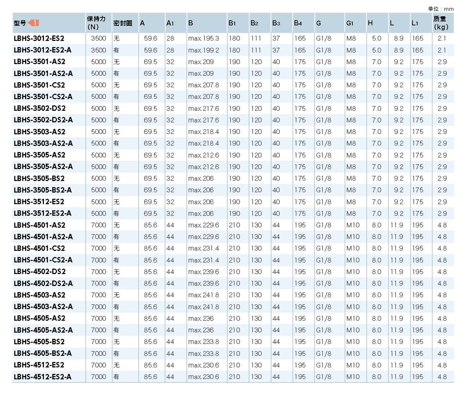
Task: Click max.239.6 in the LBHS-4502-DS2 row
Action: pos(203,271)
